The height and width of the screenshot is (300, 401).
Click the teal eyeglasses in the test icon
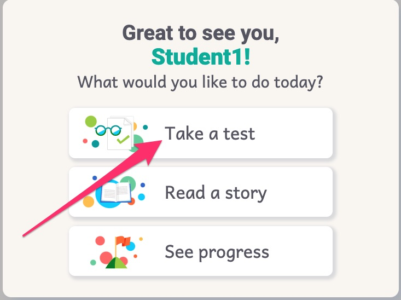click(108, 130)
